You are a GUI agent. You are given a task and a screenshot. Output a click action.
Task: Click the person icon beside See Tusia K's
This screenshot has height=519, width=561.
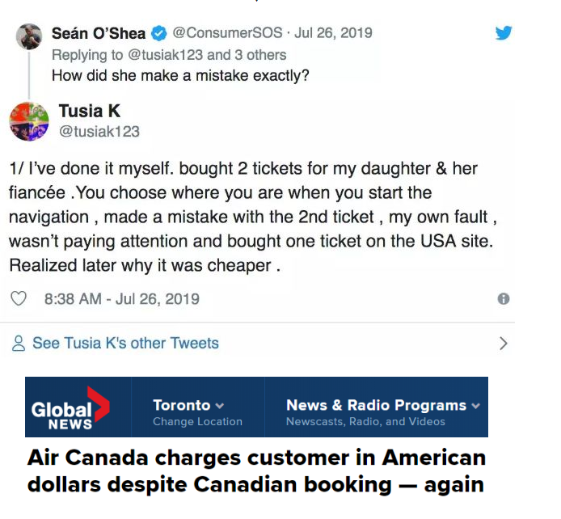pyautogui.click(x=19, y=344)
